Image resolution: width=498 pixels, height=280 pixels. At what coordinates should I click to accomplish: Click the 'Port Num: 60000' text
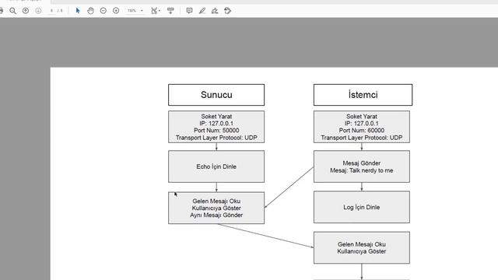362,131
